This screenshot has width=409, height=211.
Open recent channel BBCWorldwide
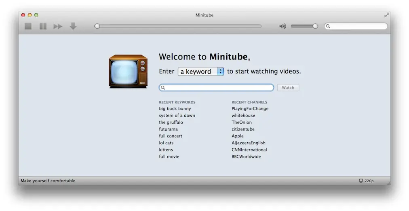[246, 156]
